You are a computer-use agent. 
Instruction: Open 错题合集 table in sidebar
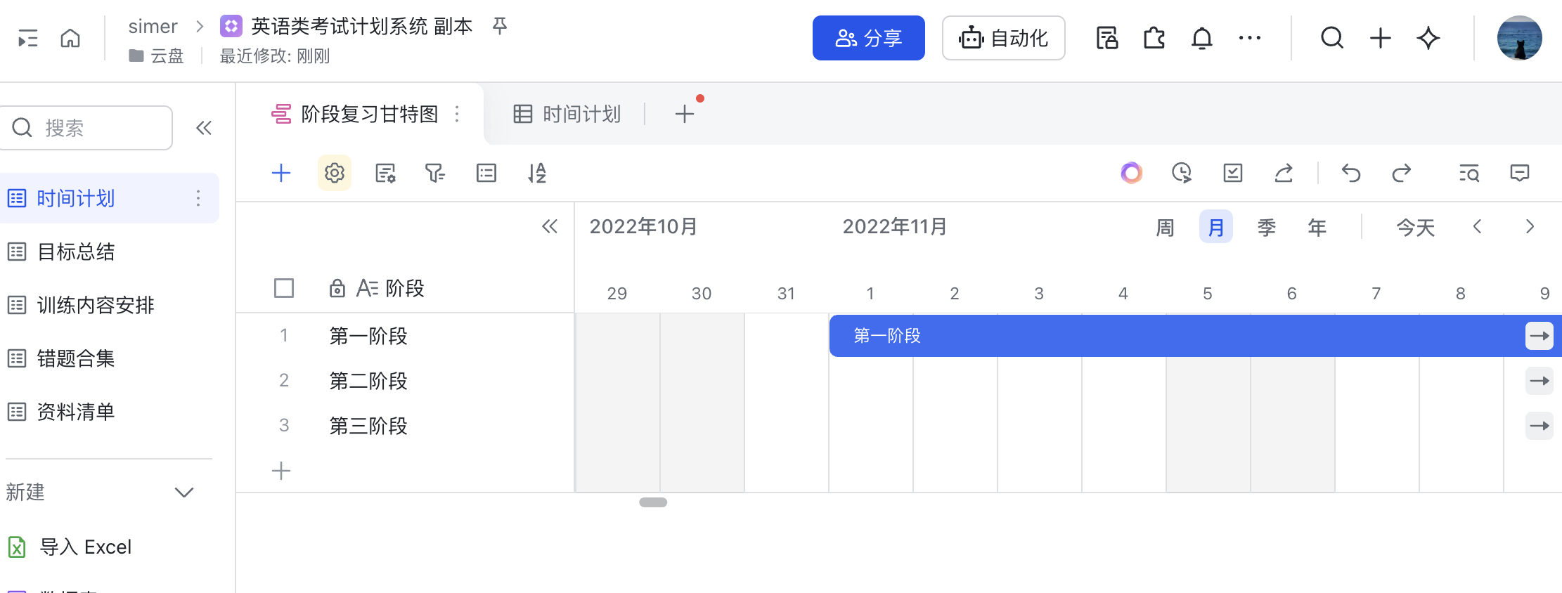click(76, 358)
